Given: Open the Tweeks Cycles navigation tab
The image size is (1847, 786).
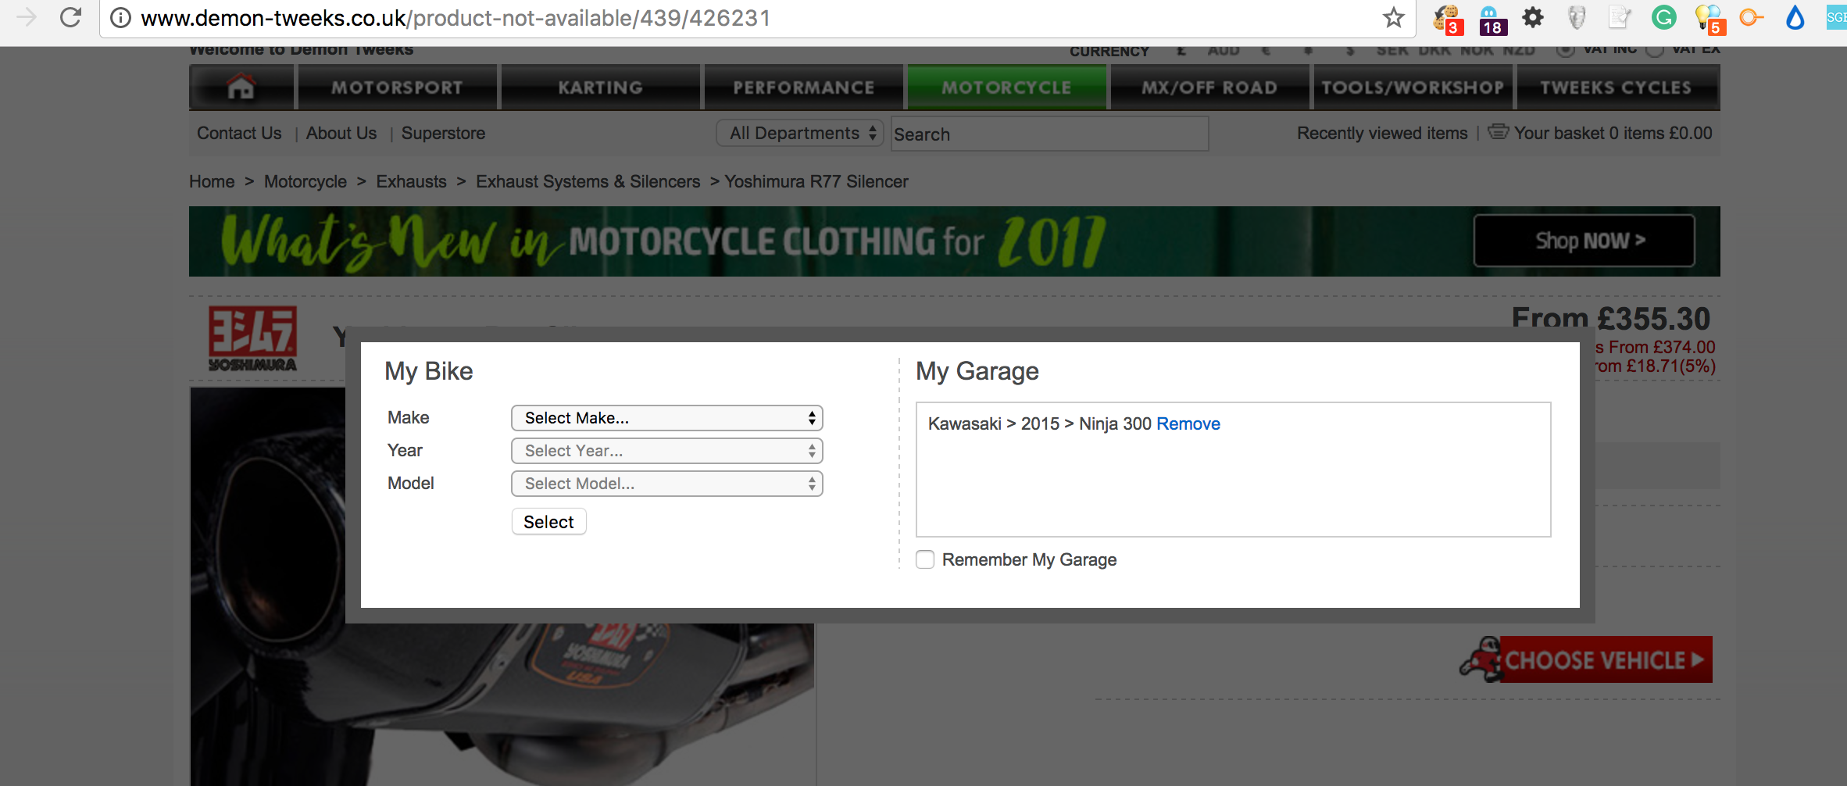Looking at the screenshot, I should pos(1616,87).
